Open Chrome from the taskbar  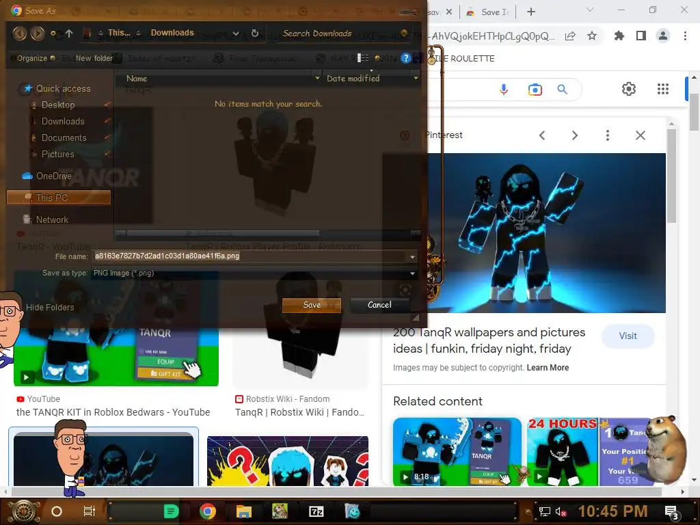click(208, 511)
